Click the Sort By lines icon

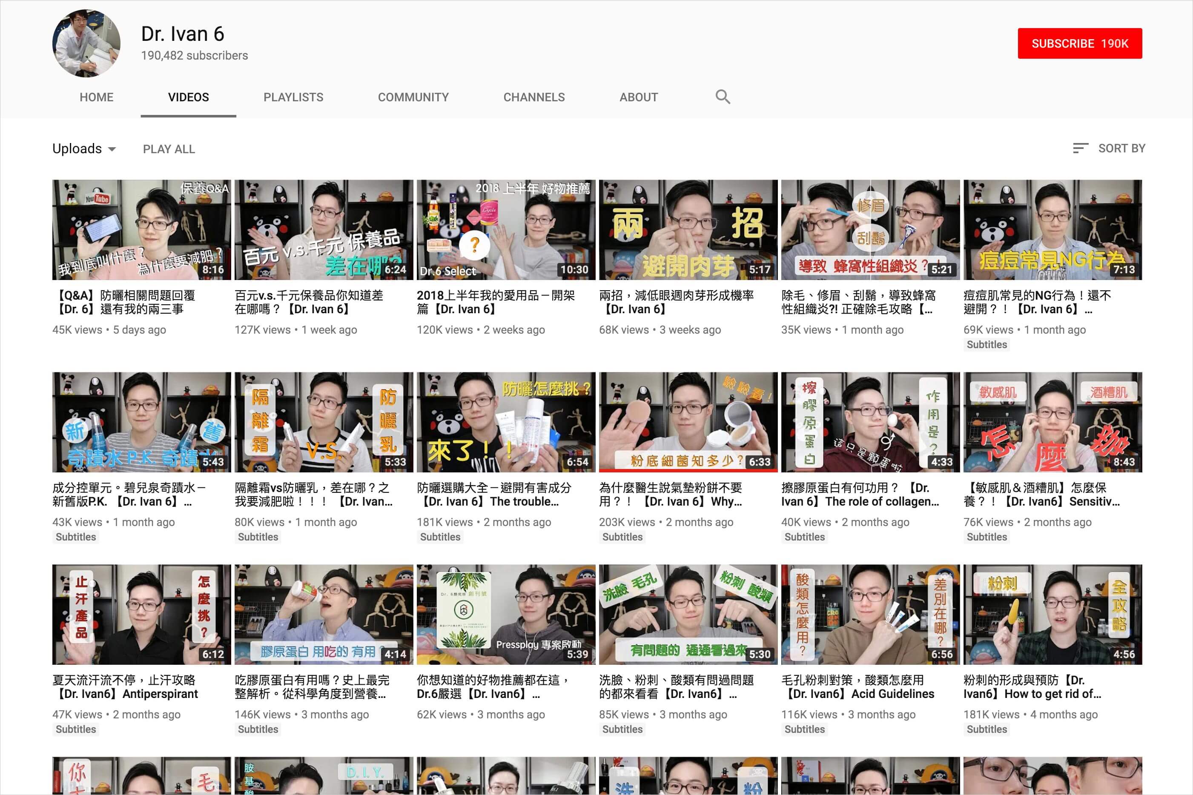[1081, 148]
